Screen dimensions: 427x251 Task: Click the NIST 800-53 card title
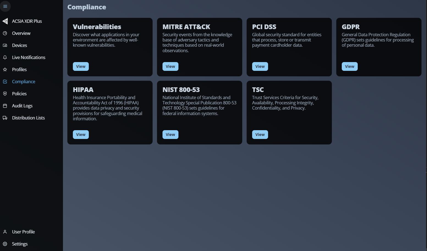pos(181,90)
